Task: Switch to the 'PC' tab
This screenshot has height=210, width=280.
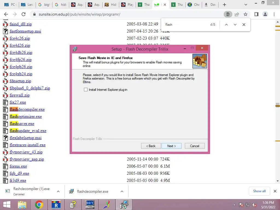Action: click(x=10, y=5)
